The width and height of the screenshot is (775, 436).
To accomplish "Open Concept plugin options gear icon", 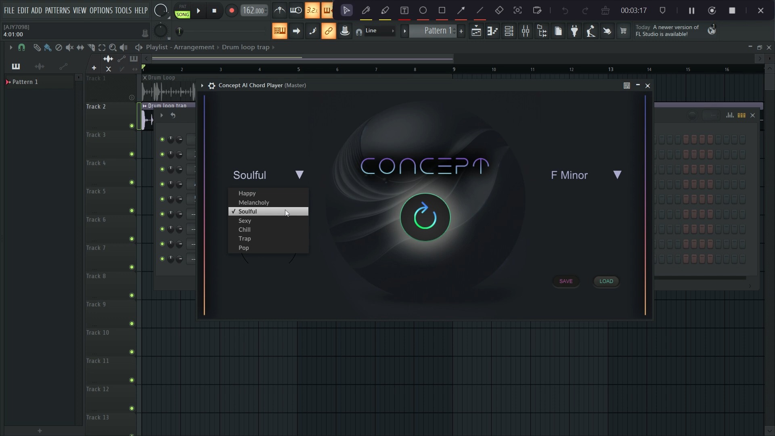I will pos(212,86).
